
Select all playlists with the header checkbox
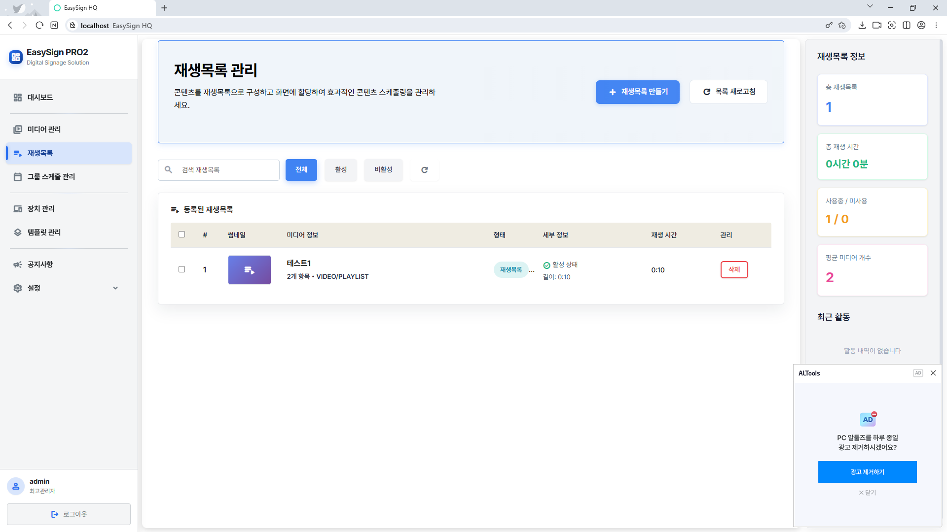[x=182, y=234]
